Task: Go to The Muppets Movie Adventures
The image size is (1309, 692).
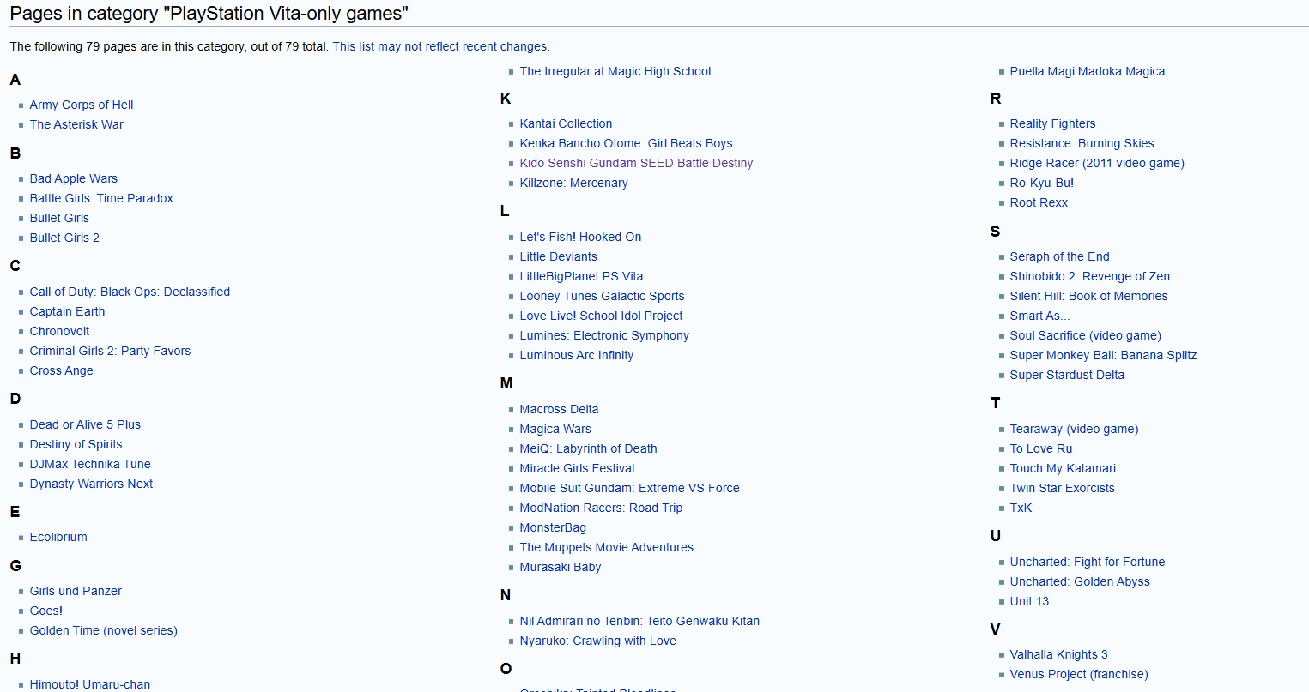Action: click(606, 547)
